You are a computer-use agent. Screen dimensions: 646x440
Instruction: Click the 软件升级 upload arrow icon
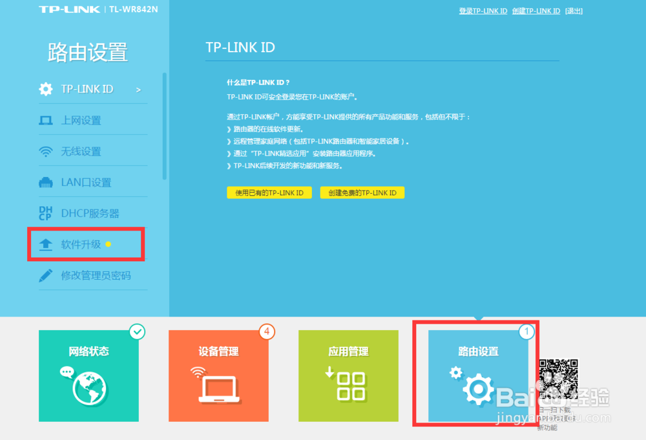pyautogui.click(x=46, y=244)
